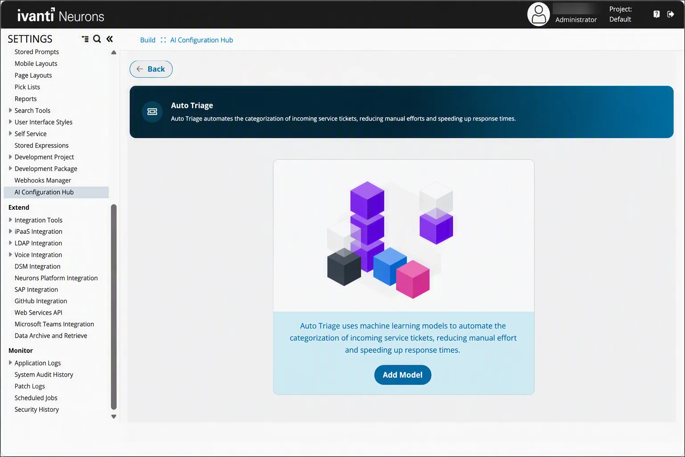Open DSM Integration settings

pyautogui.click(x=37, y=266)
